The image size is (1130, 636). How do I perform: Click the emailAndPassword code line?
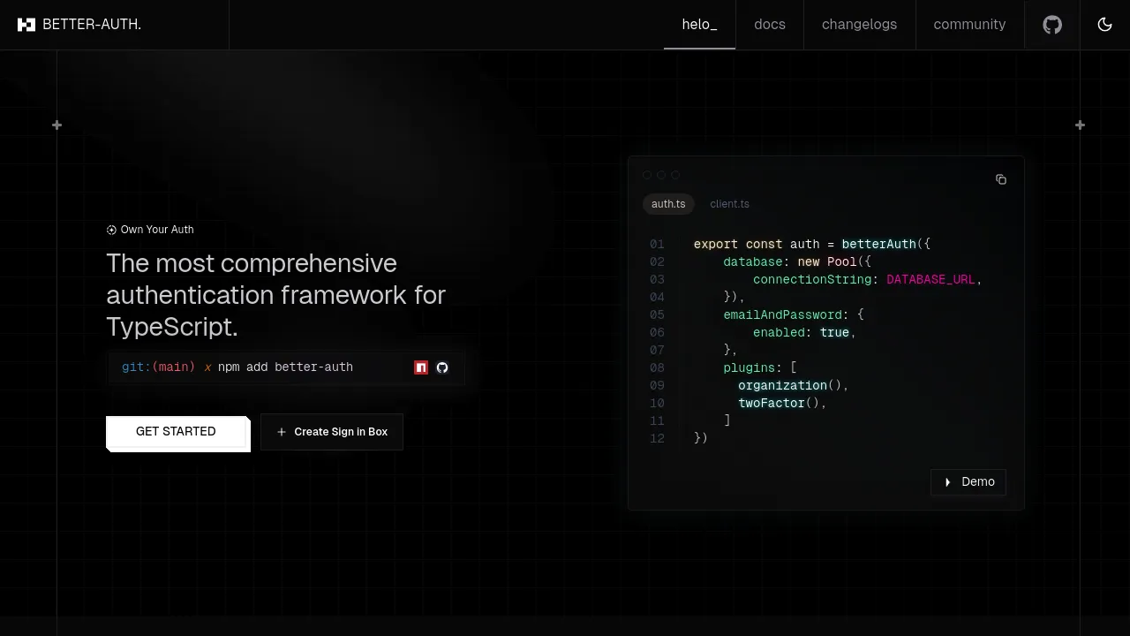tap(794, 314)
